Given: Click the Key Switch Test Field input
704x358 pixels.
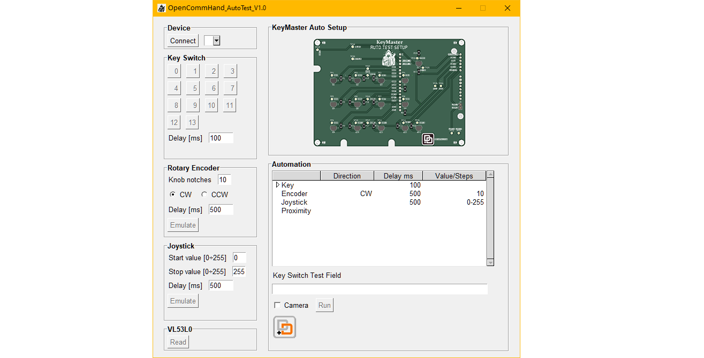Looking at the screenshot, I should click(380, 289).
